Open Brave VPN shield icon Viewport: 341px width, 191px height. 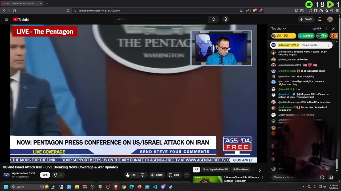click(332, 11)
